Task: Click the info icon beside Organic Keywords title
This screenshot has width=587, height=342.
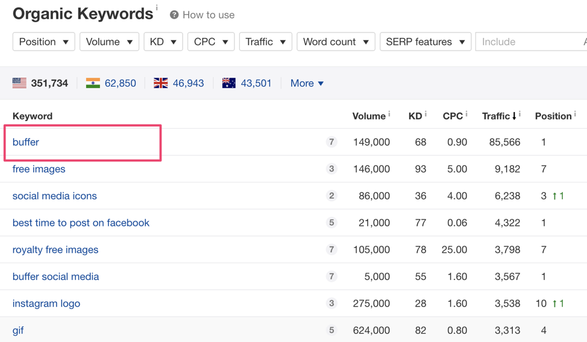Action: click(157, 7)
